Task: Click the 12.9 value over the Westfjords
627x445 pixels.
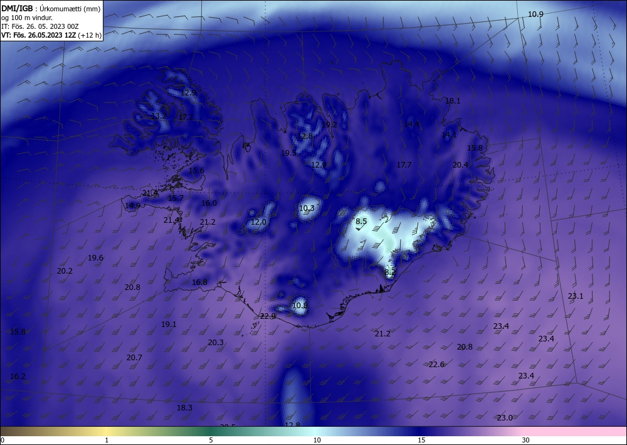Action: [188, 93]
